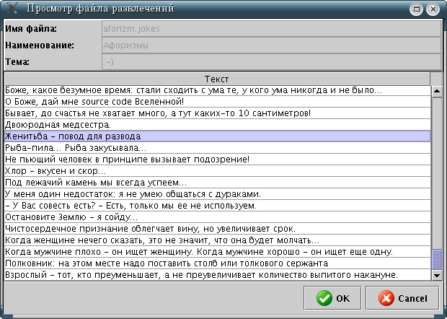
Task: Close the dialog with the title bar X
Action: [433, 9]
